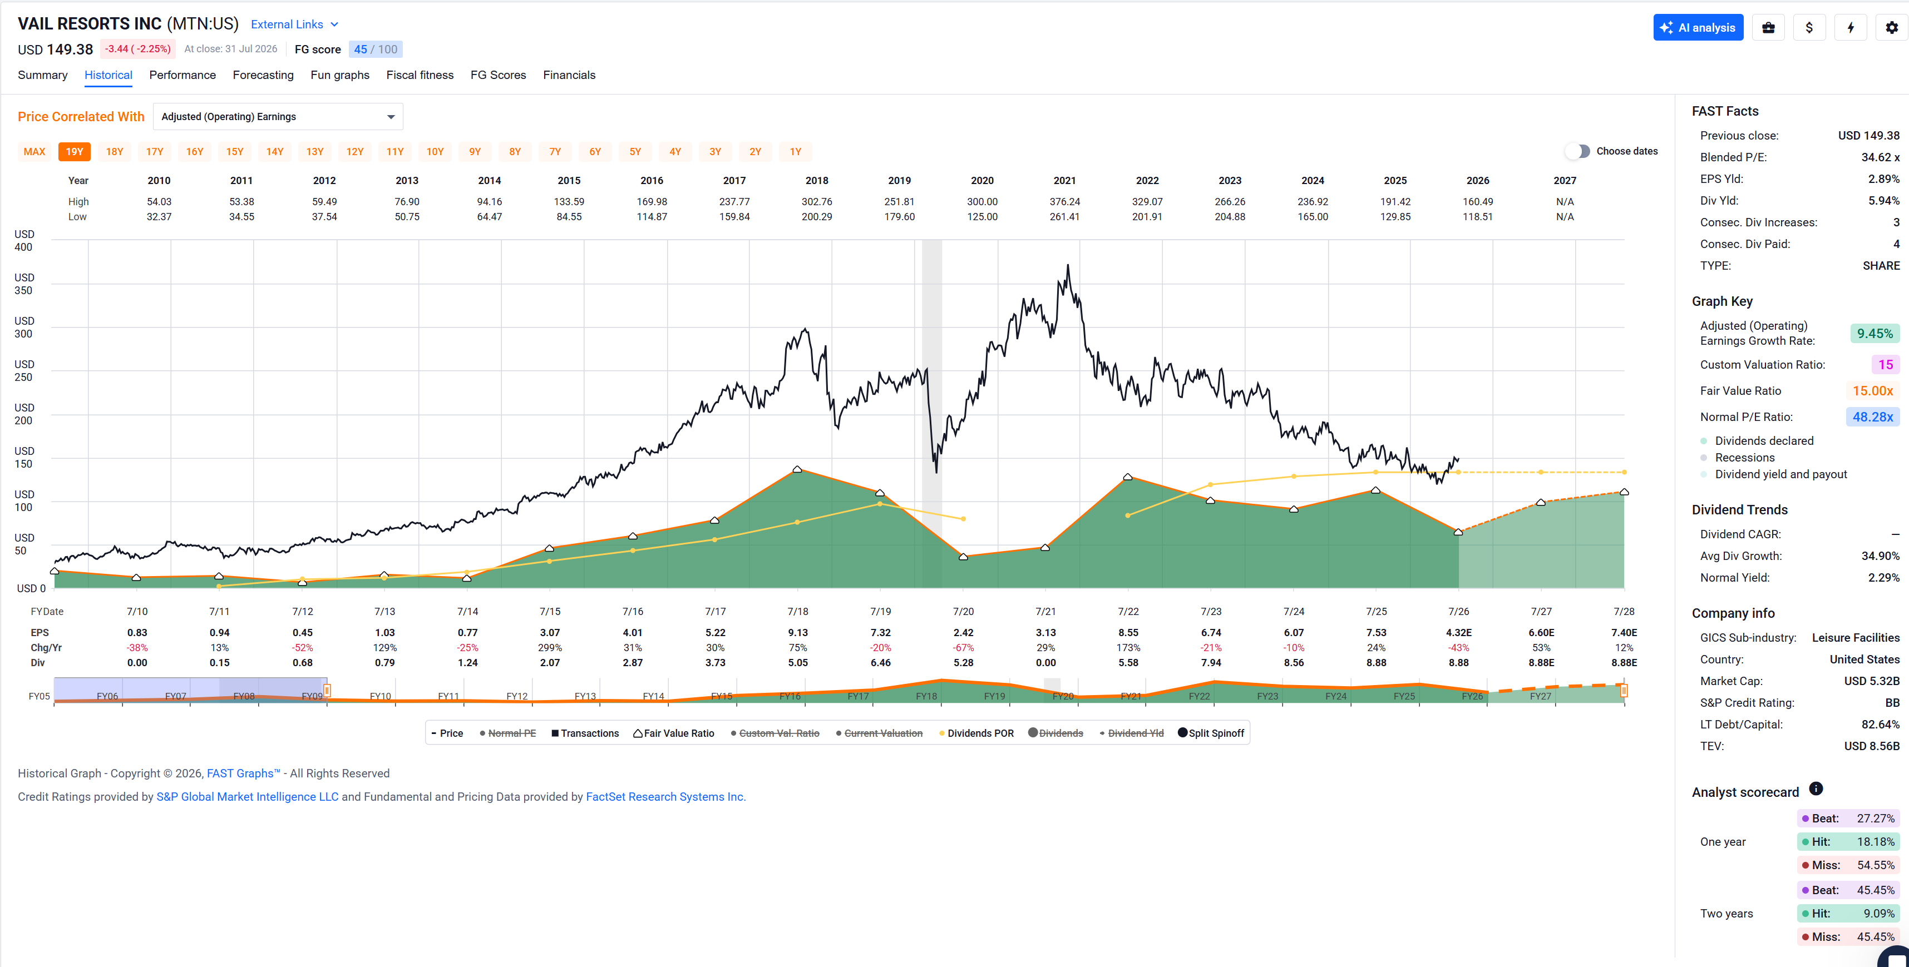Switch to the Summary tab
This screenshot has width=1909, height=967.
(42, 75)
